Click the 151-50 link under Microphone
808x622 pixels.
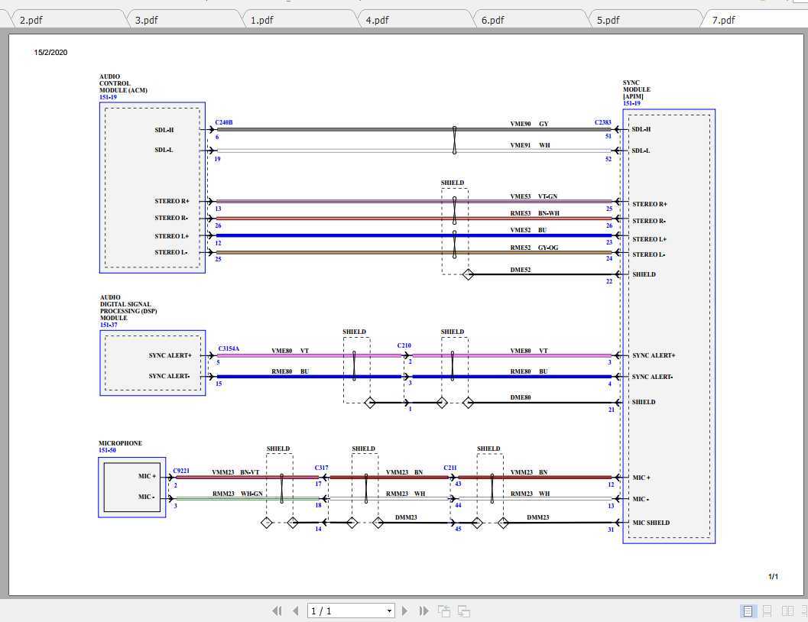[x=108, y=450]
